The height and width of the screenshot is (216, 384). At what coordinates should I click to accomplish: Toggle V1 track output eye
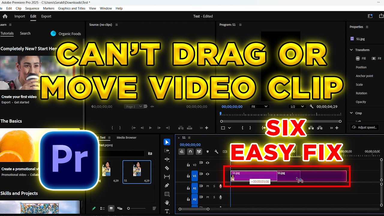pyautogui.click(x=207, y=174)
